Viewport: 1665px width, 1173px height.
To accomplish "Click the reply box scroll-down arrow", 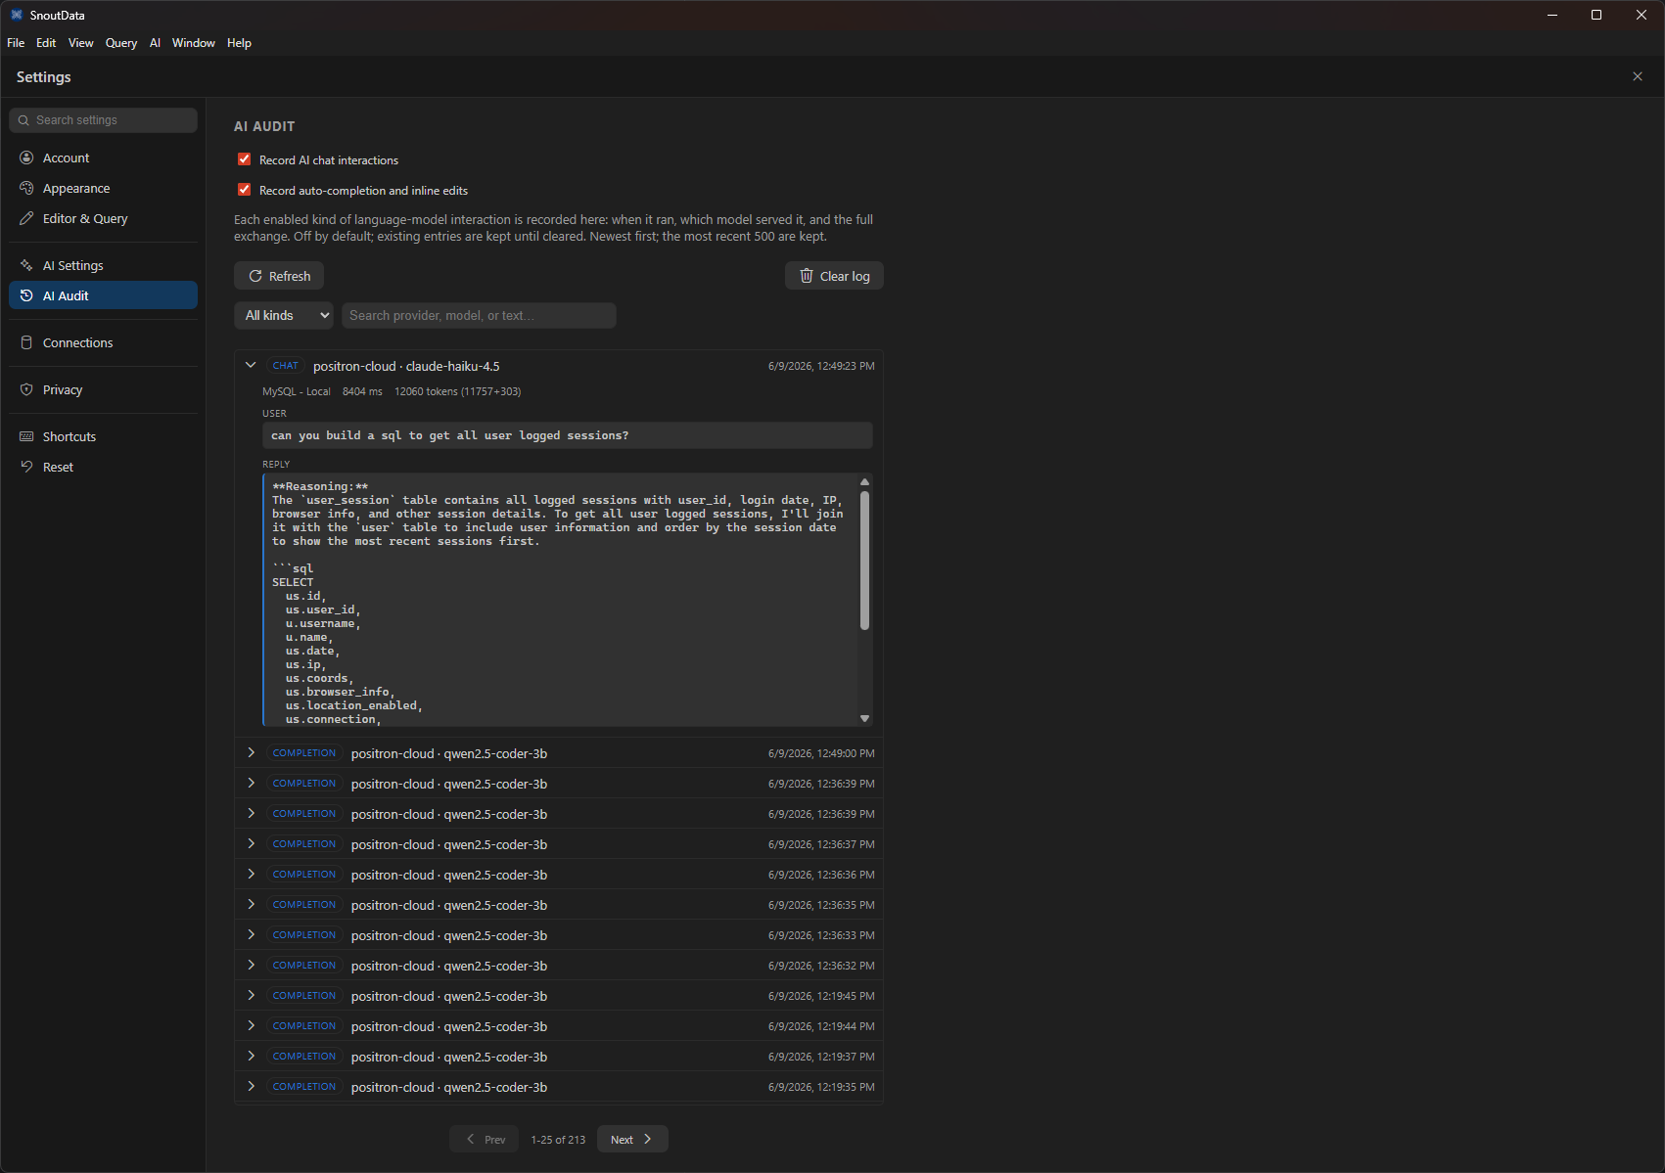I will coord(864,718).
